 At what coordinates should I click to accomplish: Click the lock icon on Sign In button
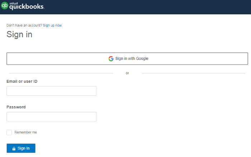pos(14,148)
